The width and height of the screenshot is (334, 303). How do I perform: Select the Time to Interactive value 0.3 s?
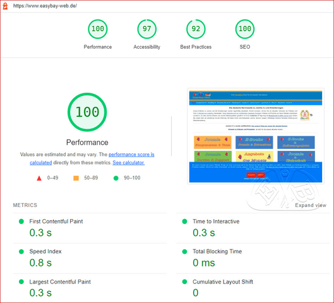coord(204,233)
